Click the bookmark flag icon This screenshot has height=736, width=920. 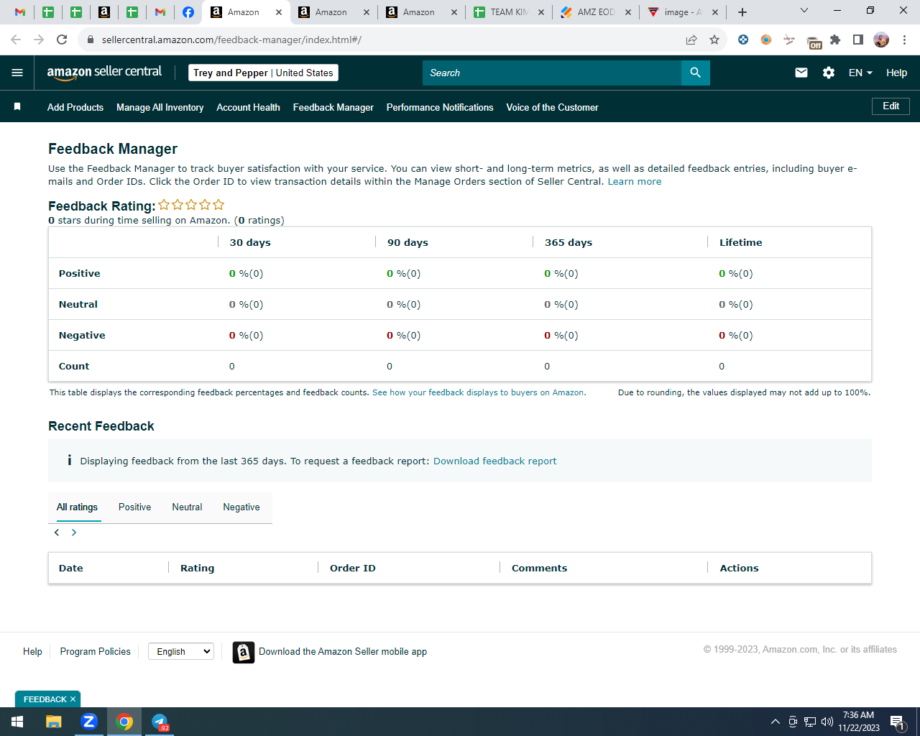17,106
